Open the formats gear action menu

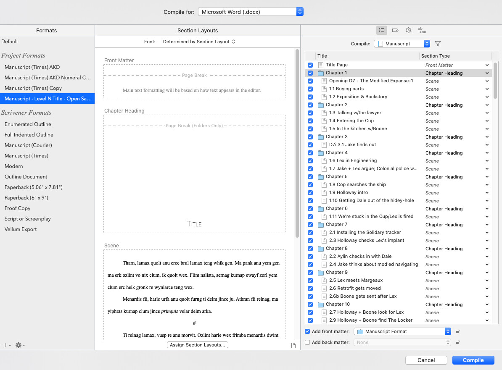tap(20, 345)
